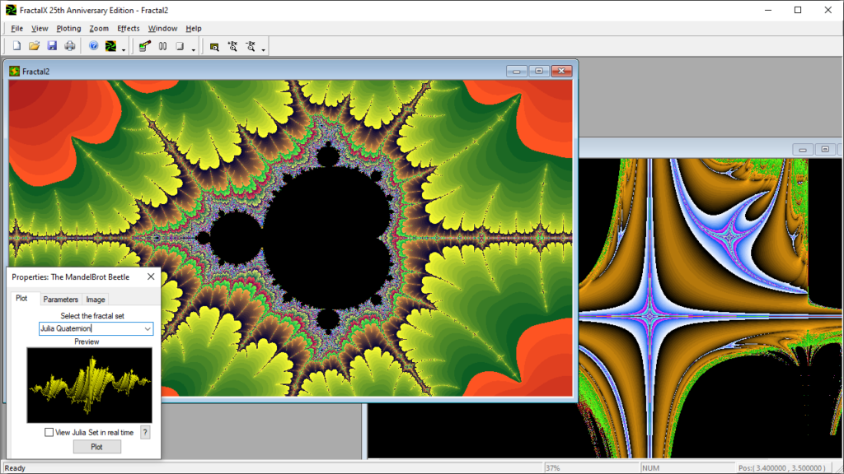This screenshot has width=844, height=474.
Task: Create a new fractal document
Action: tap(16, 46)
